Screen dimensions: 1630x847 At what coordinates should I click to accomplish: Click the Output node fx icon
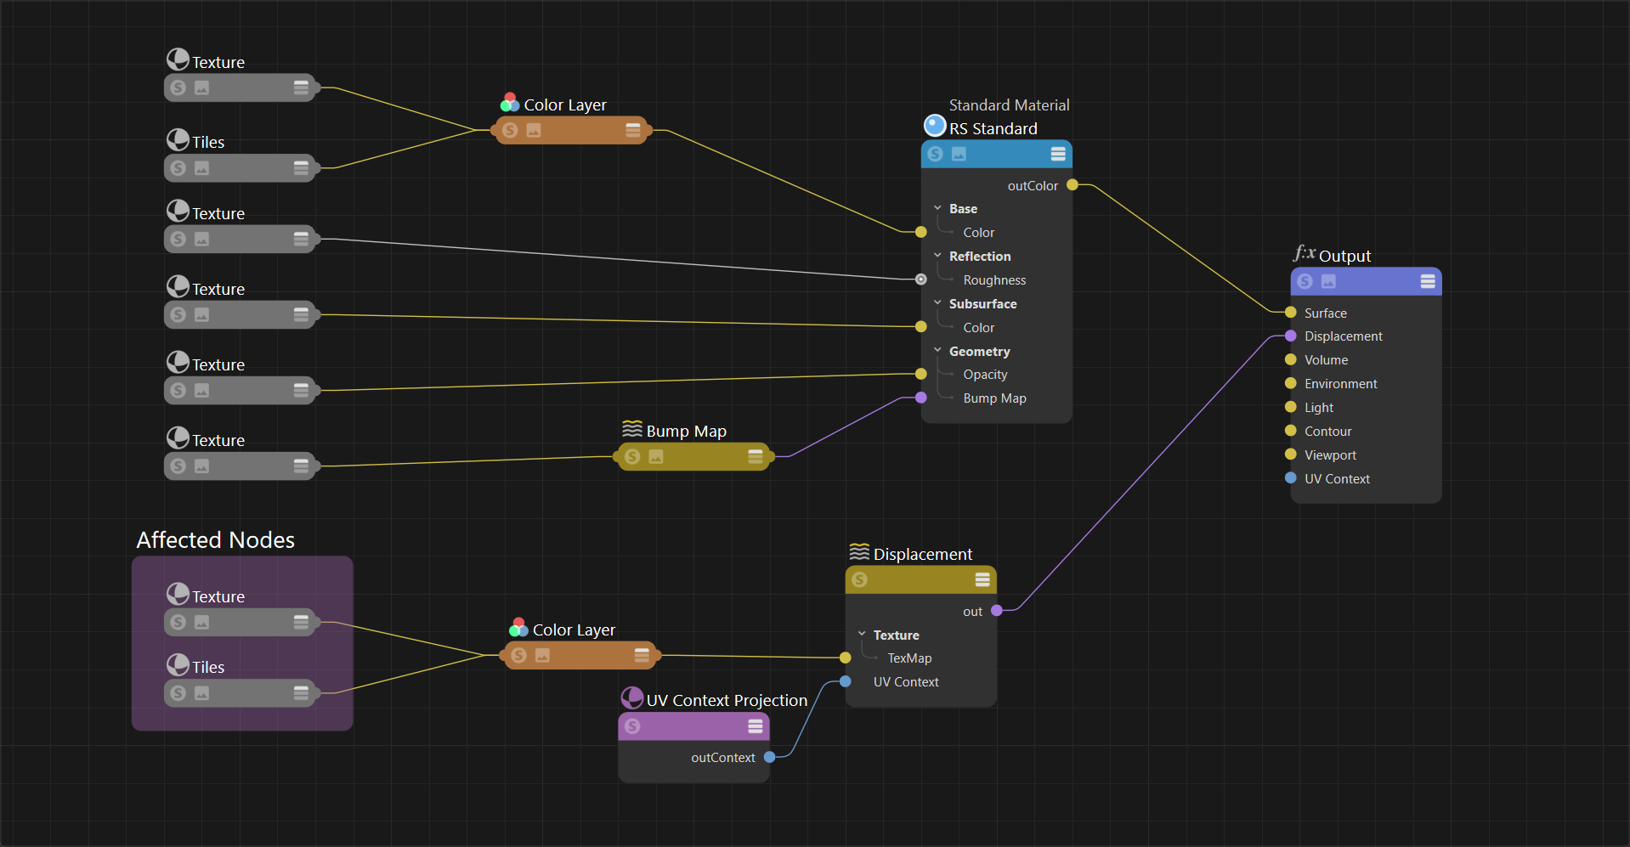(x=1305, y=253)
